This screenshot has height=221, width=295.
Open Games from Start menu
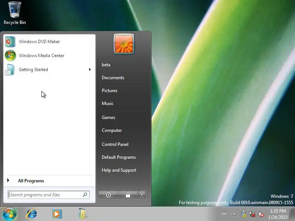[108, 117]
